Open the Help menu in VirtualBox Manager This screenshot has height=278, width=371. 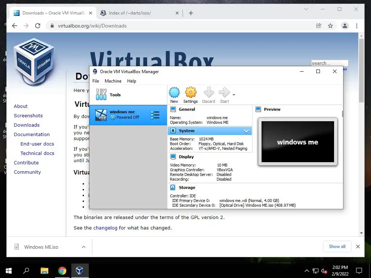point(132,81)
